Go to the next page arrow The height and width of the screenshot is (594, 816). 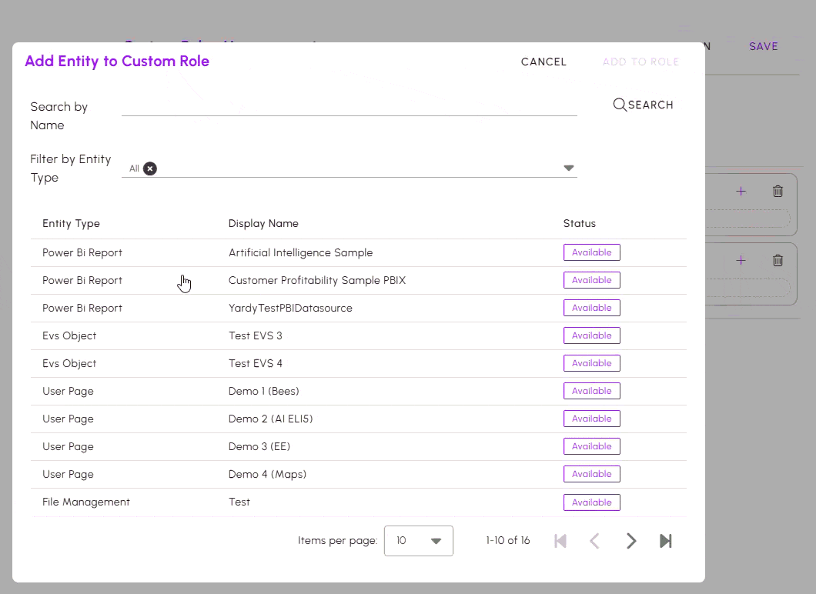(x=631, y=541)
